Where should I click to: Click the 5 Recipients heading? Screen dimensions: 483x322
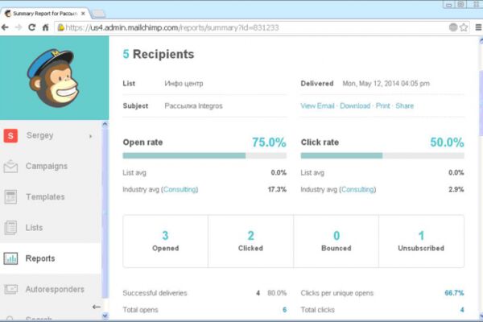(x=159, y=54)
